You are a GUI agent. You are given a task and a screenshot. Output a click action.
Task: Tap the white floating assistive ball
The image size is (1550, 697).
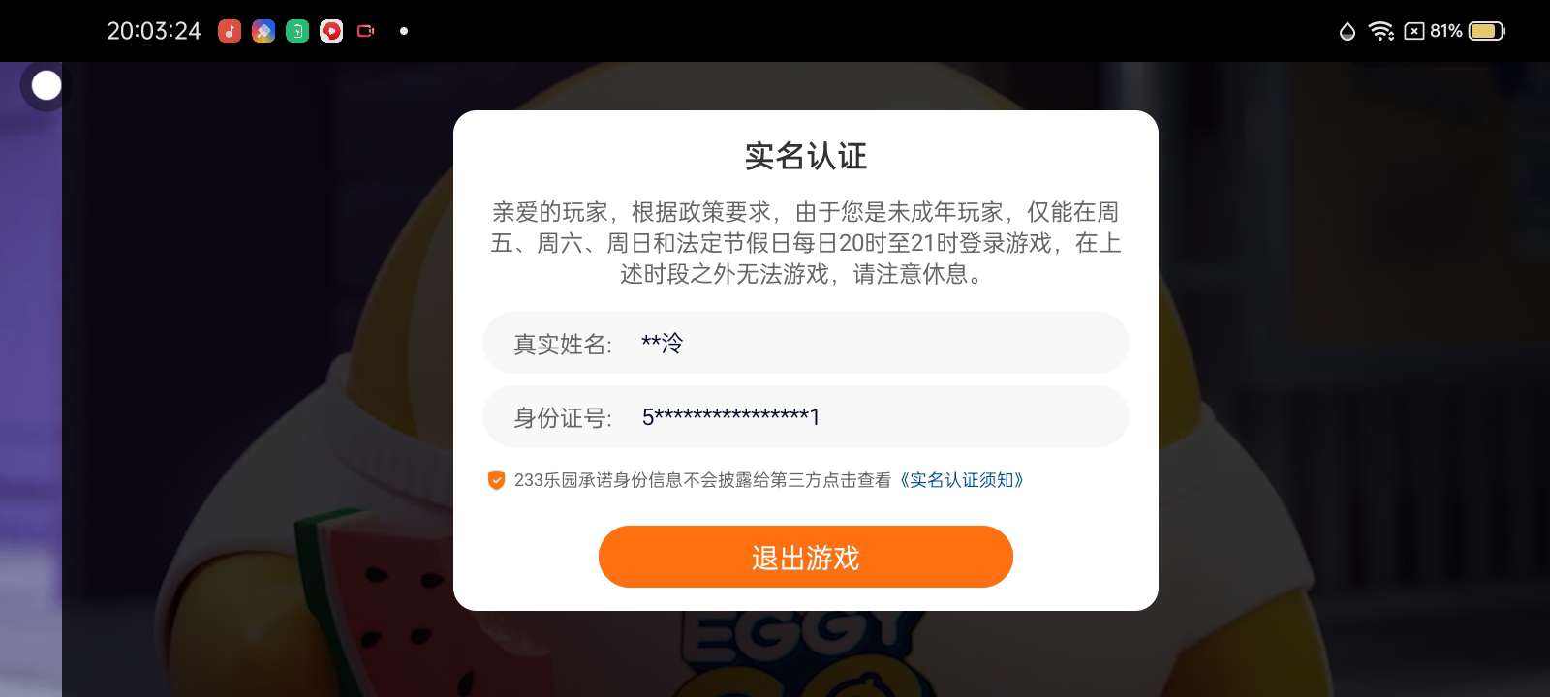point(46,86)
